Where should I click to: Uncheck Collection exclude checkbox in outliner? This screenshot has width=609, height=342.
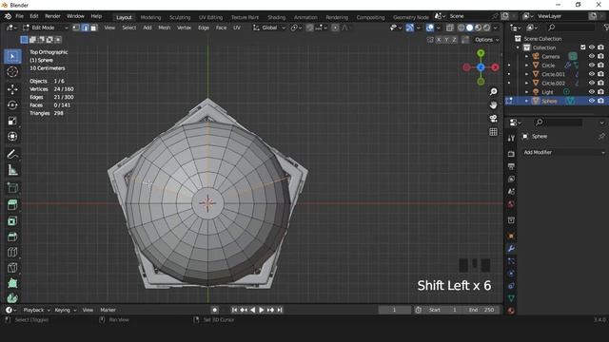(x=583, y=47)
